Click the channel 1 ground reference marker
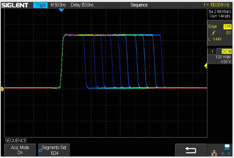234x158 pixels. (x=2, y=89)
